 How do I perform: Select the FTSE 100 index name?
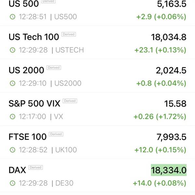click(28, 137)
